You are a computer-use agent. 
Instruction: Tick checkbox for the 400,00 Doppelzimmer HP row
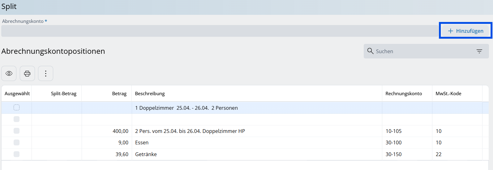(17, 131)
